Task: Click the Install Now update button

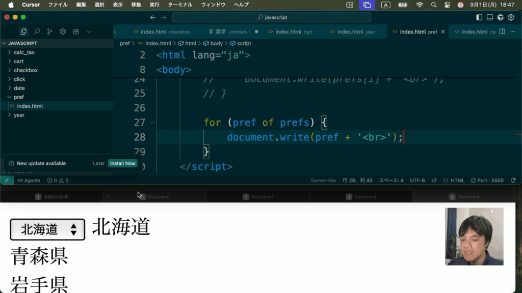Action: pos(123,163)
